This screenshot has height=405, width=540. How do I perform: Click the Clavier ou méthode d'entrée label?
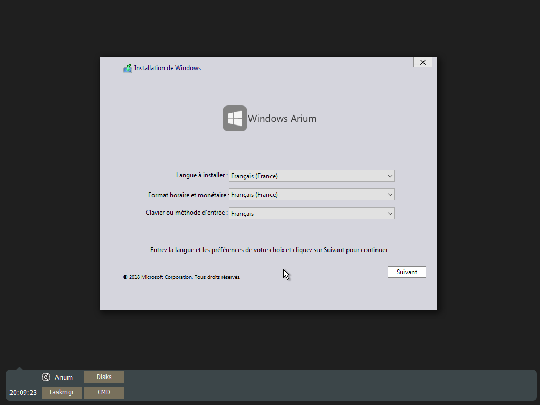pyautogui.click(x=187, y=213)
